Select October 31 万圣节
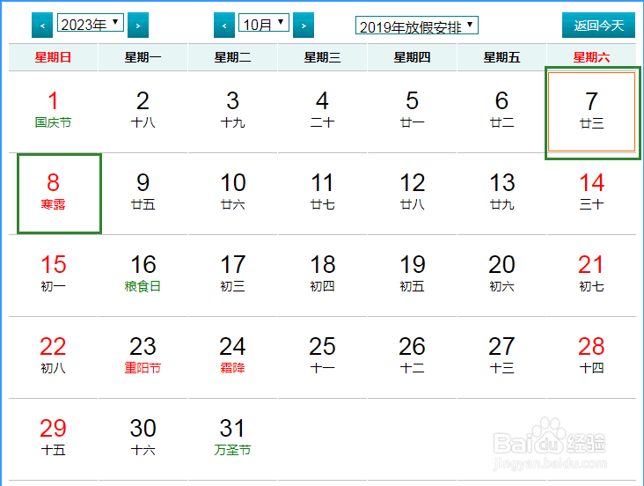This screenshot has width=644, height=486. pos(232,438)
